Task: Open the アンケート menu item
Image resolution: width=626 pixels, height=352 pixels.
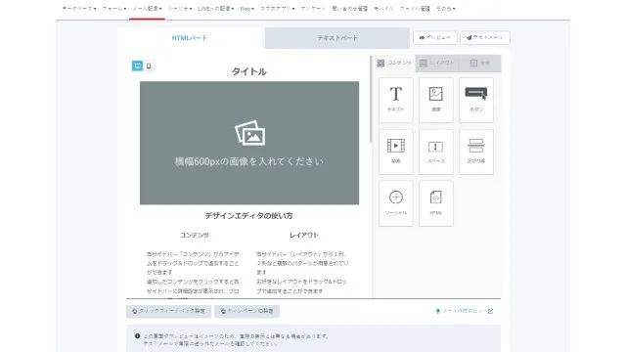Action: 313,9
